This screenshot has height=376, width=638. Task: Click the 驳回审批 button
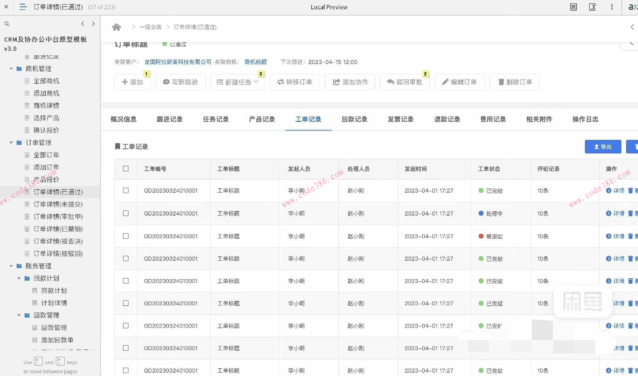[404, 82]
